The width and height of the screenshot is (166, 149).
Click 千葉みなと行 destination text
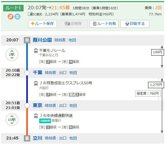point(49,55)
